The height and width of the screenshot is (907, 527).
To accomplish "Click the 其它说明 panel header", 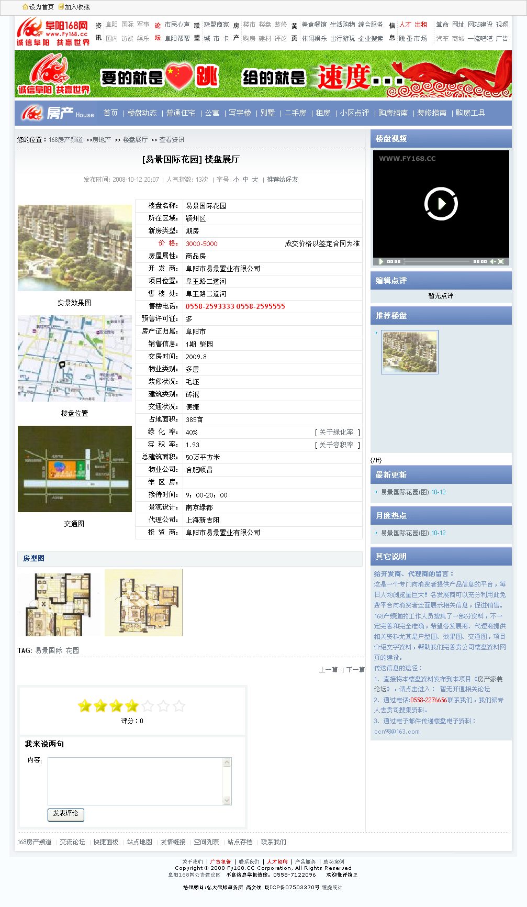I will (441, 557).
